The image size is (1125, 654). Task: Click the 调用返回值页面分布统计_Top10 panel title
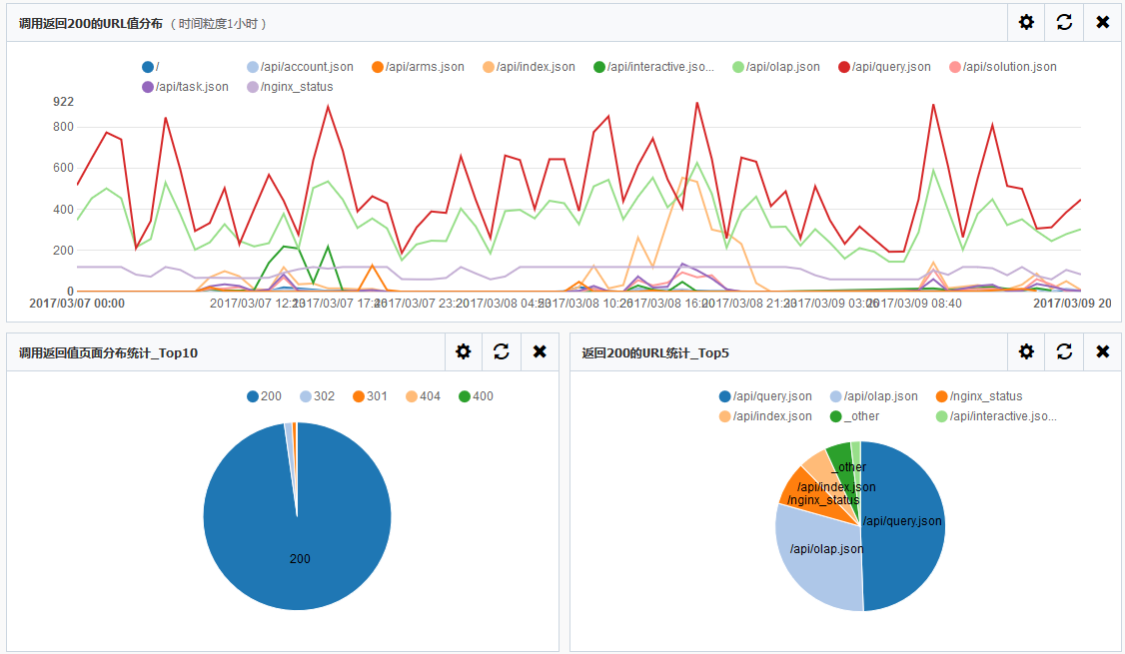point(108,352)
